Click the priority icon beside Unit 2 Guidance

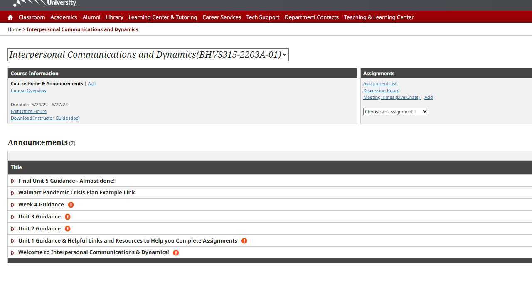[67, 228]
